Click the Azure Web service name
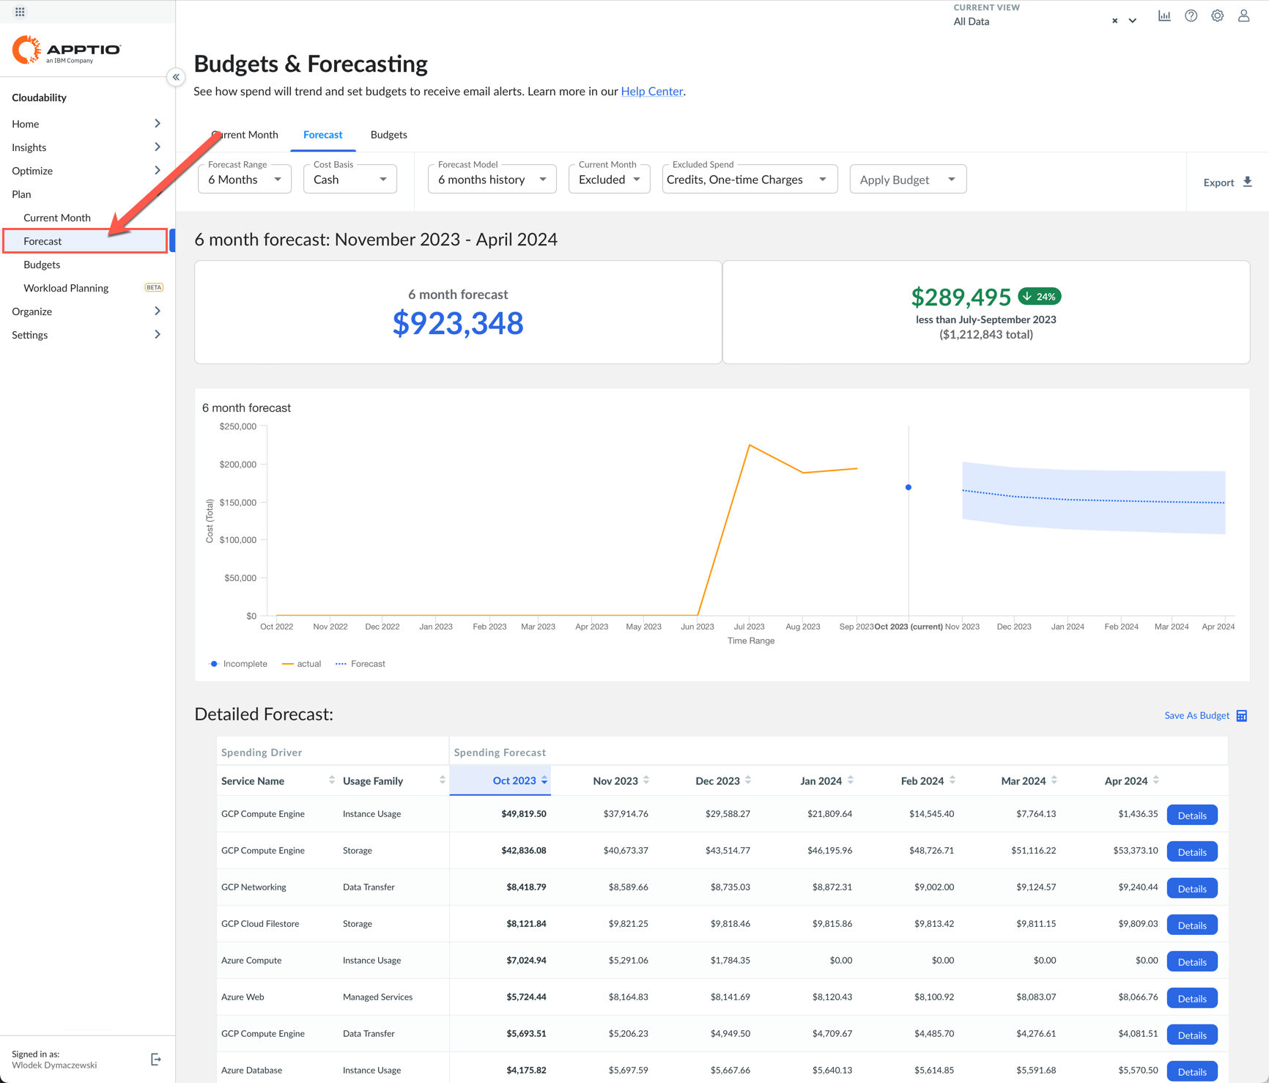Viewport: 1269px width, 1083px height. [243, 997]
